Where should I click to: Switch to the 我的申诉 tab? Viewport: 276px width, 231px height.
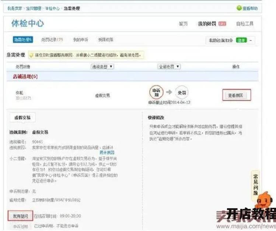pos(80,39)
